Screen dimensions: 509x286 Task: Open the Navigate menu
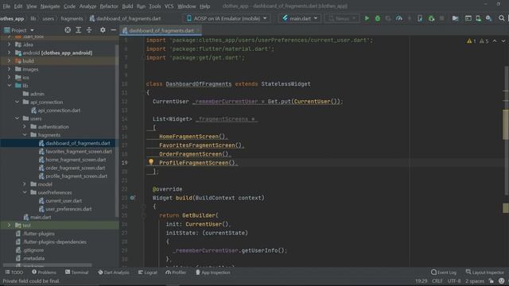(50, 6)
